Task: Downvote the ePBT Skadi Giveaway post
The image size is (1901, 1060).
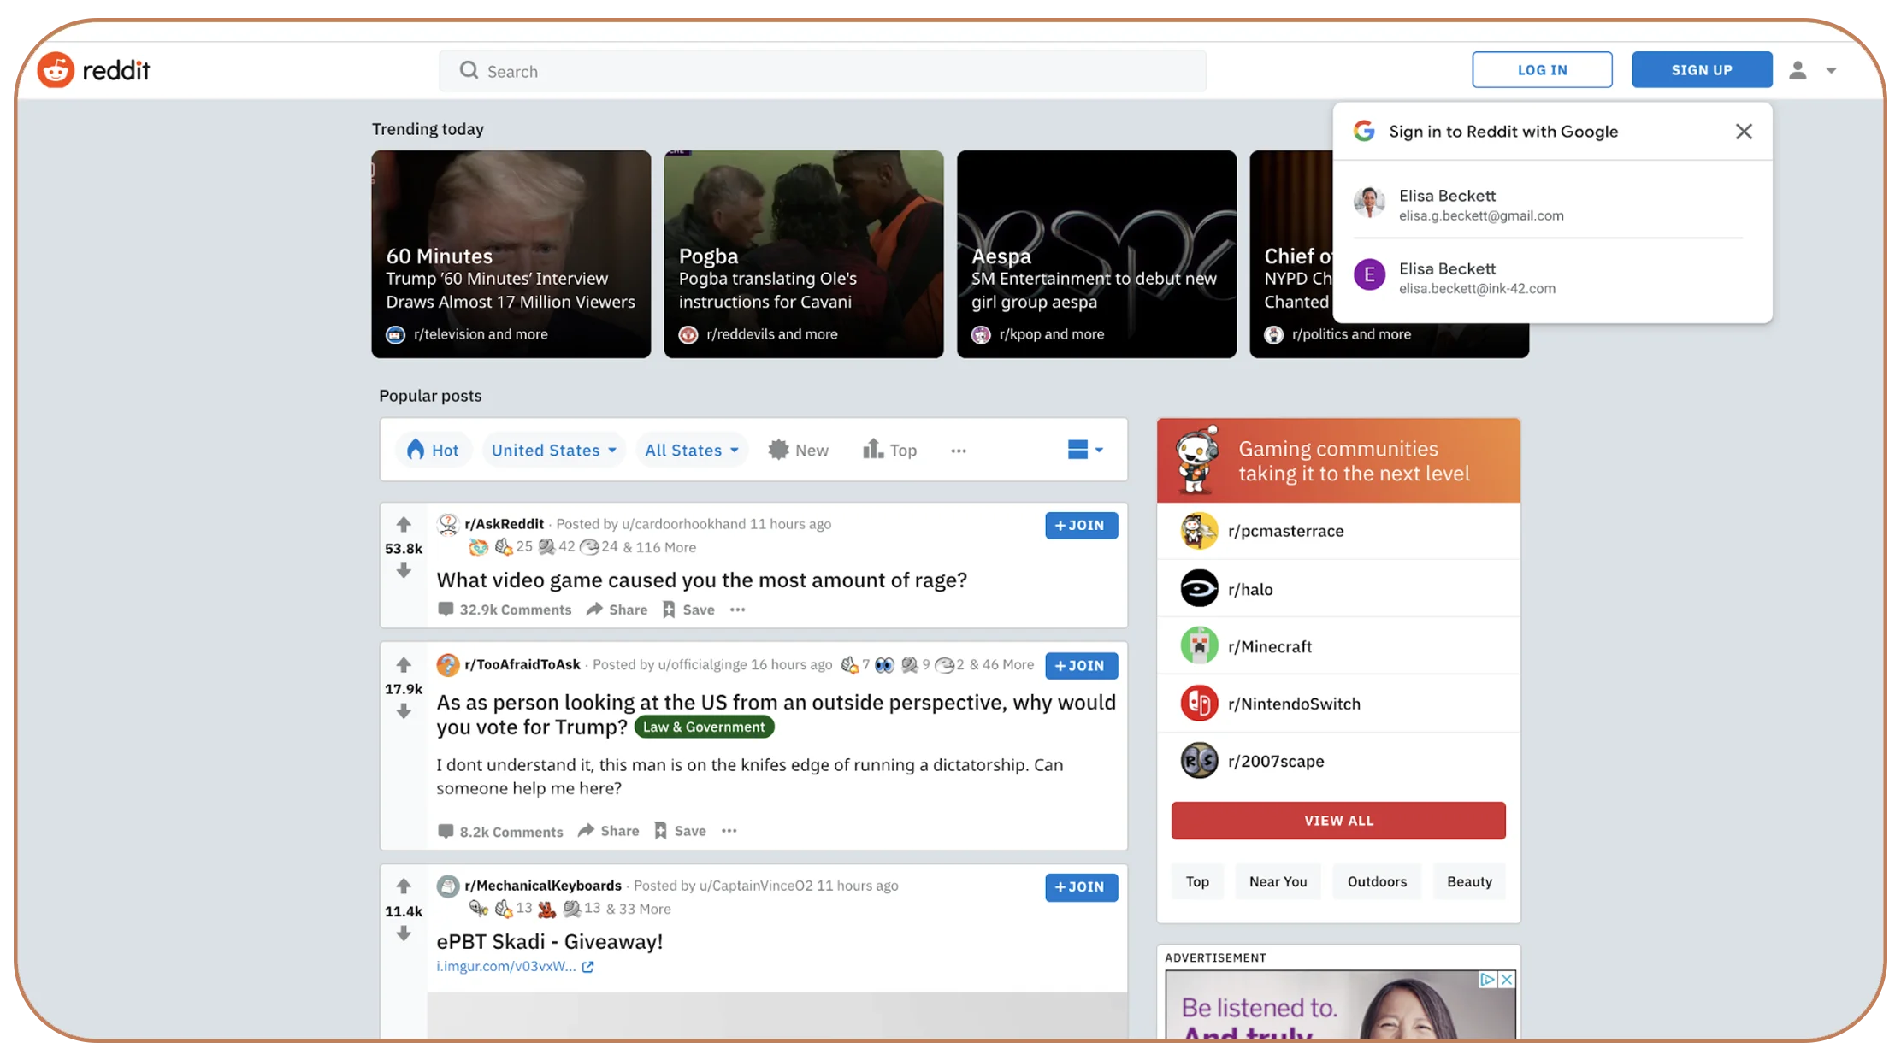Action: (x=404, y=933)
